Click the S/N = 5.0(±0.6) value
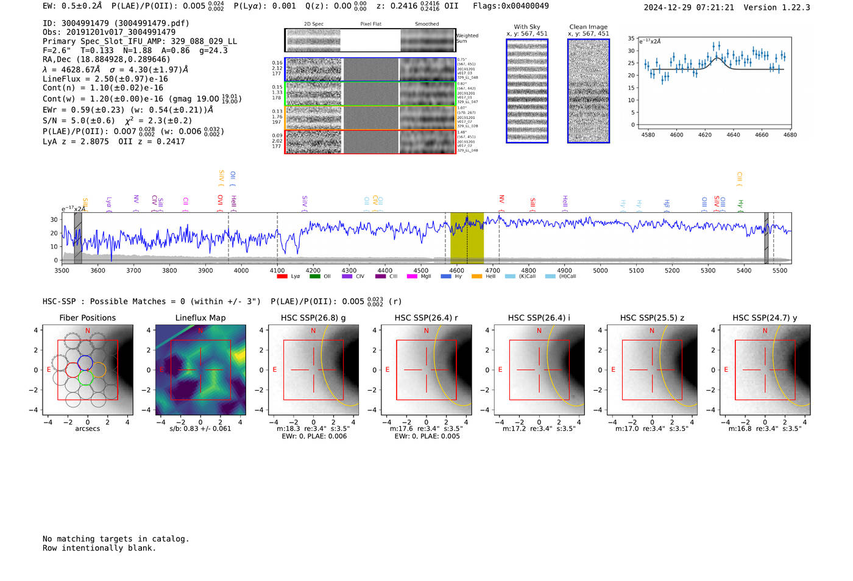Screen dimensions: 853x581 pyautogui.click(x=79, y=121)
